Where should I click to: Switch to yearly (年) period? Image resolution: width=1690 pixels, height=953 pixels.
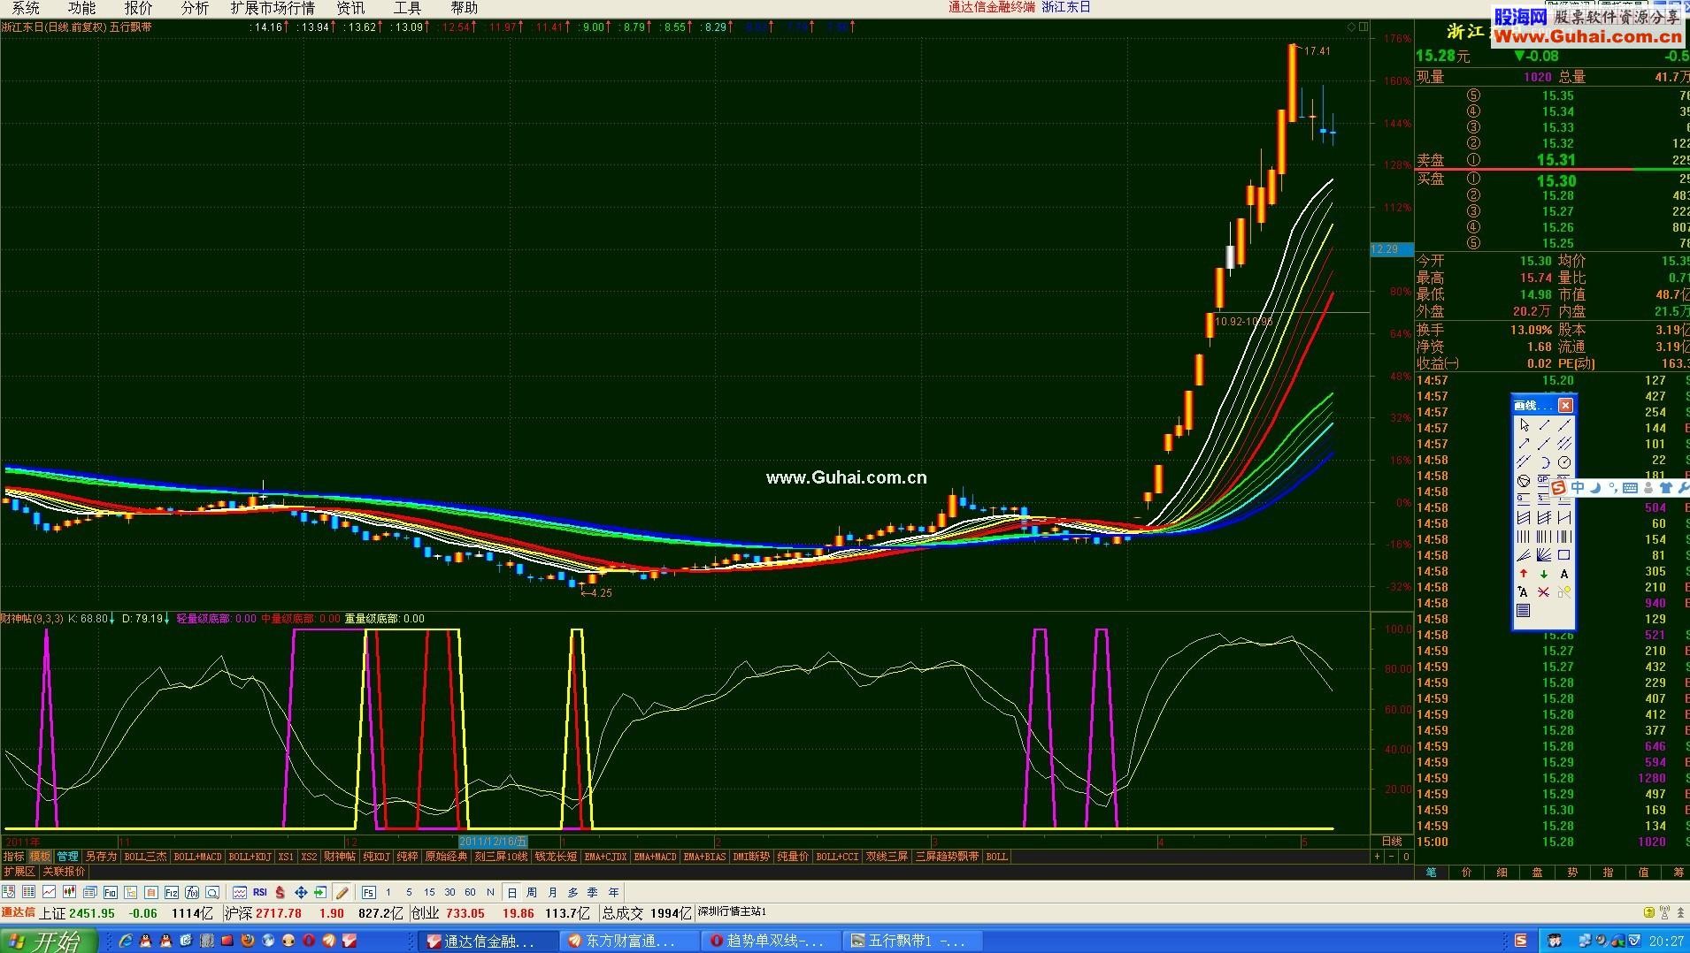pyautogui.click(x=613, y=892)
